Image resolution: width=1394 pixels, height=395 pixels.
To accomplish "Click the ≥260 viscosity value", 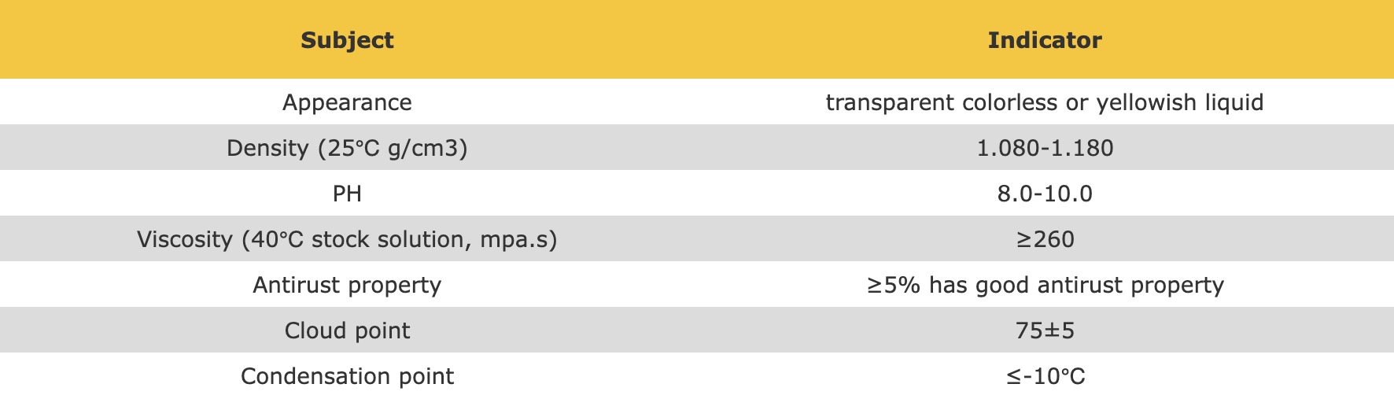I will [x=1045, y=239].
